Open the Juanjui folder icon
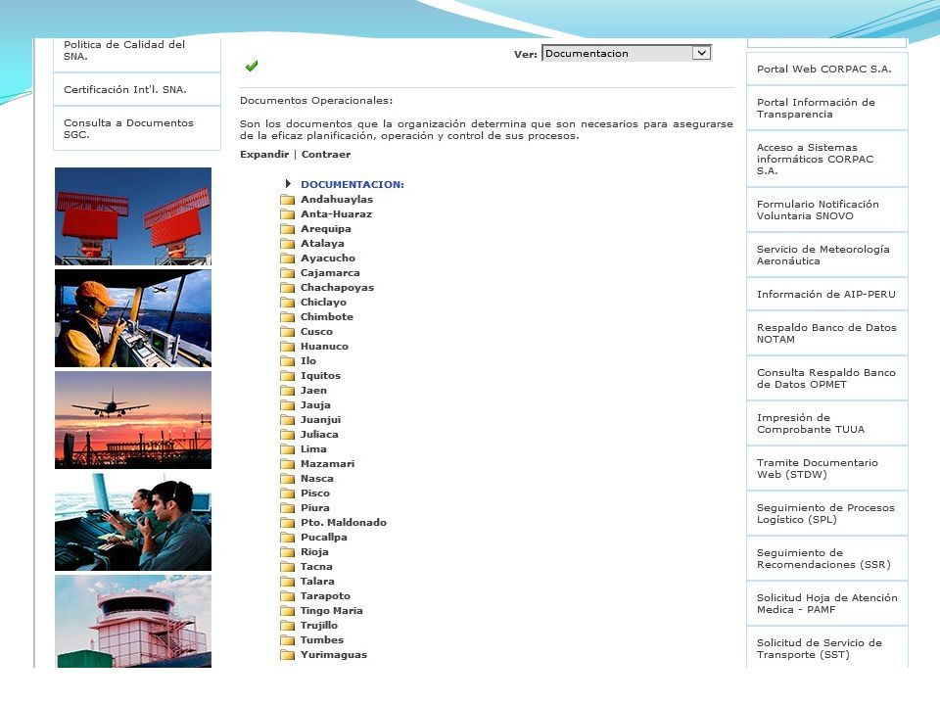This screenshot has width=940, height=705. 287,420
